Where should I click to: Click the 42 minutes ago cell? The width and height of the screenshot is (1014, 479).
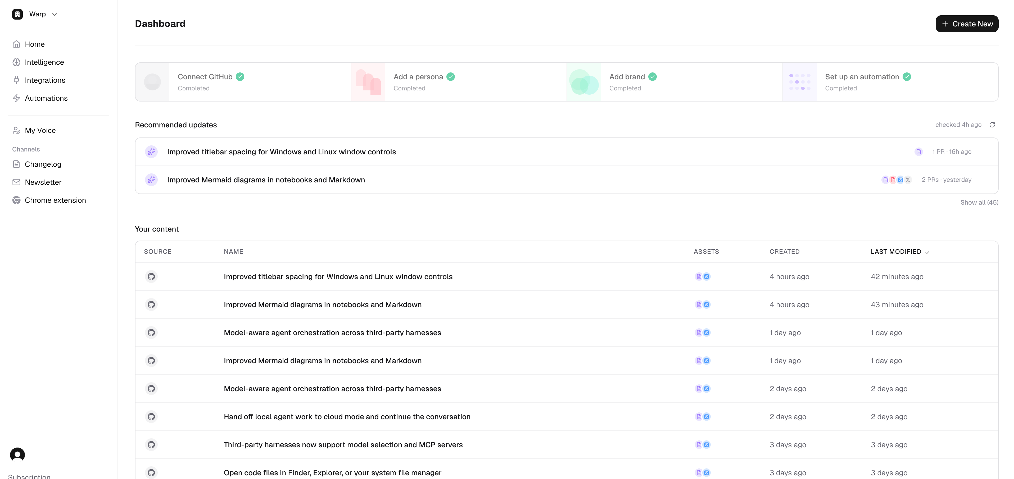pos(897,277)
